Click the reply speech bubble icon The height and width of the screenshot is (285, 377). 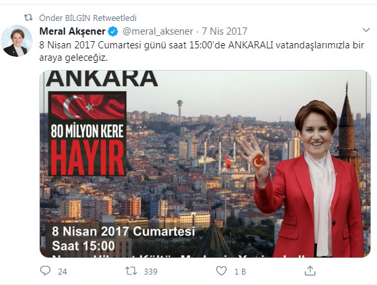(45, 271)
